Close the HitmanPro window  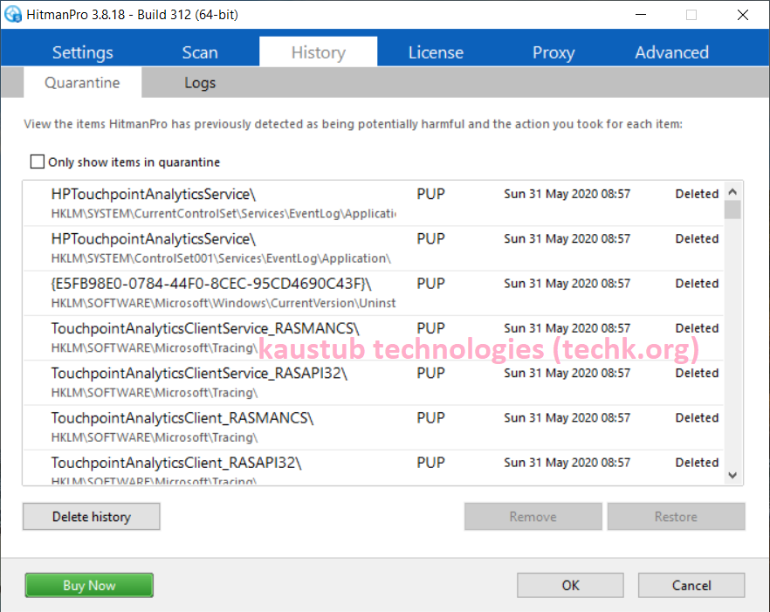[743, 14]
